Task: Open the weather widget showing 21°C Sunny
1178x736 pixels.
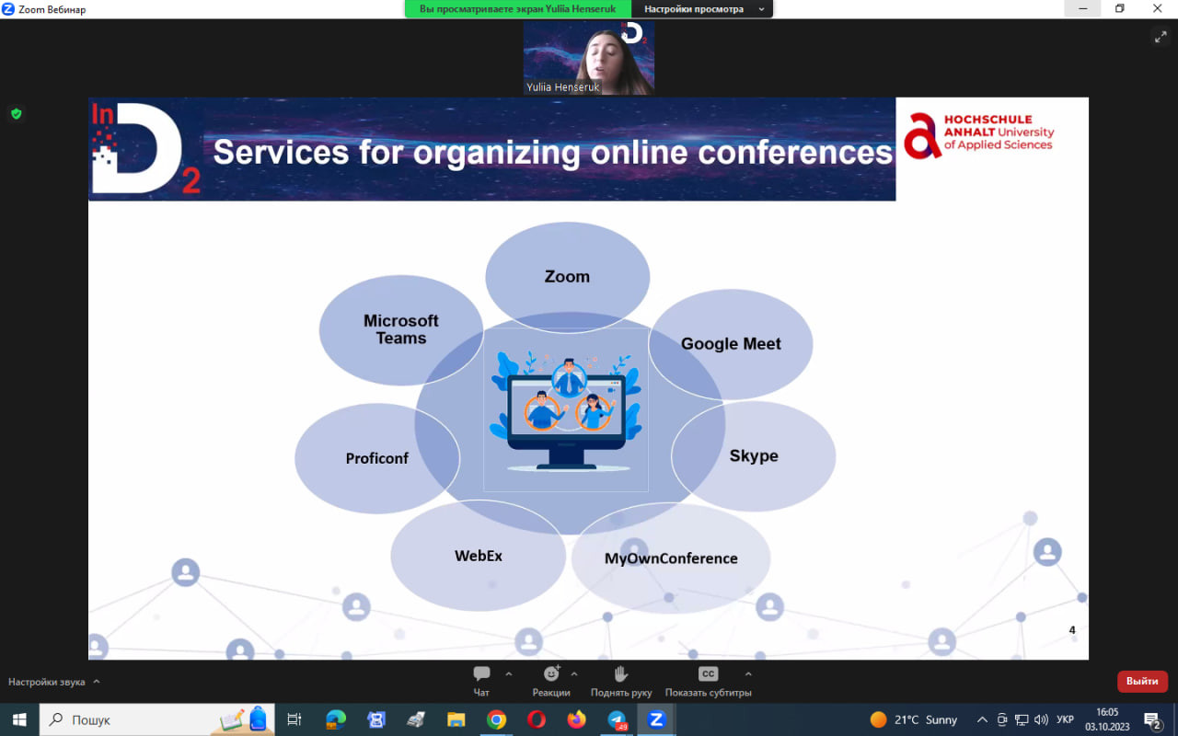Action: pos(913,719)
